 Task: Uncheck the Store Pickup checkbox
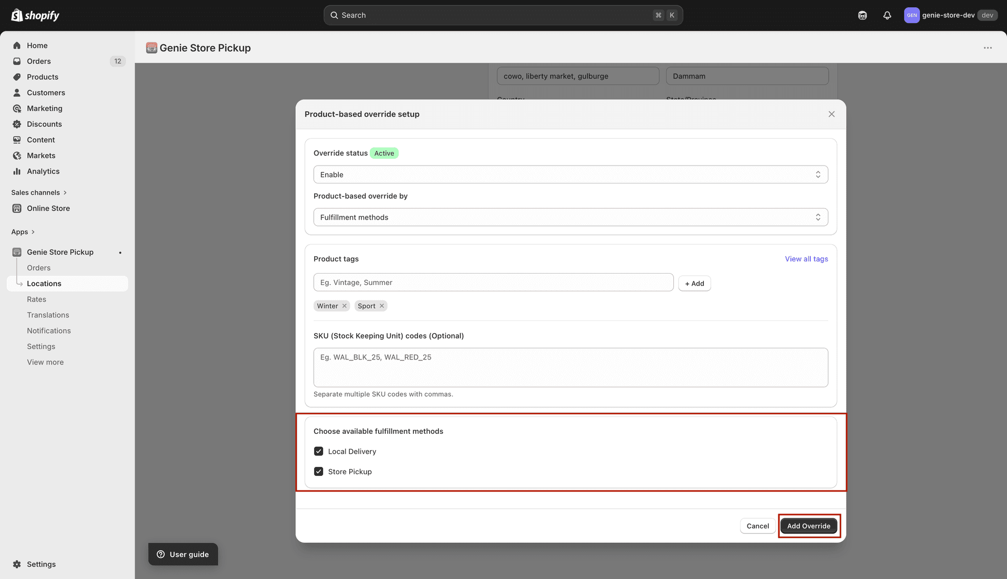pos(318,472)
